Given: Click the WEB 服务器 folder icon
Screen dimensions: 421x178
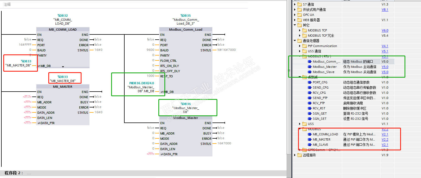Looking at the screenshot, I should pos(300,20).
